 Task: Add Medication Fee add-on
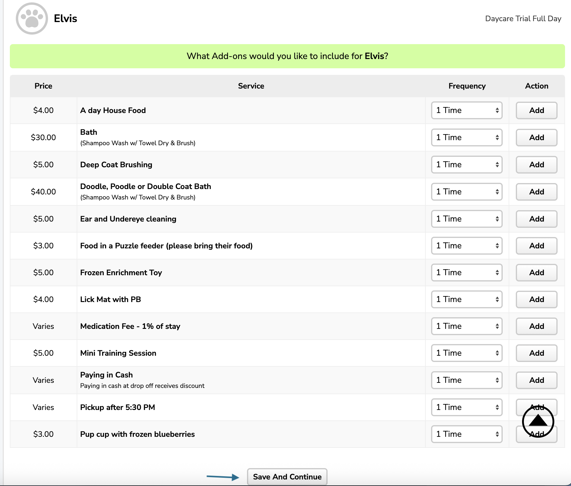point(536,326)
